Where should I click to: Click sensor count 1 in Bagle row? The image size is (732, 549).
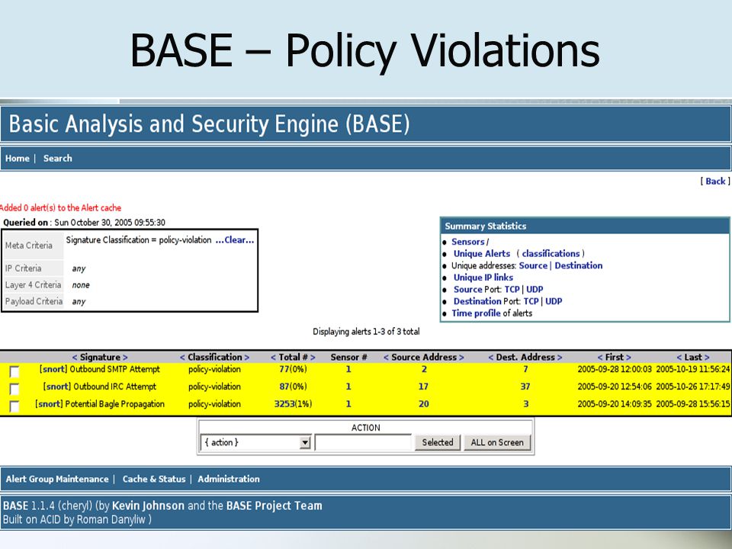pos(348,404)
